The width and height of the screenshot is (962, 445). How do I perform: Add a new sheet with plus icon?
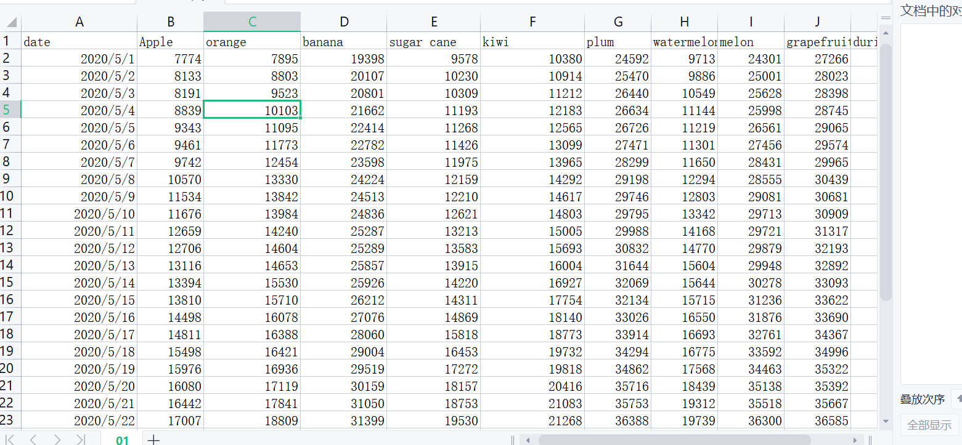pos(153,439)
